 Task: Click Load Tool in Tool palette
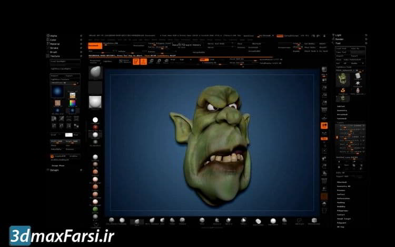[342, 48]
